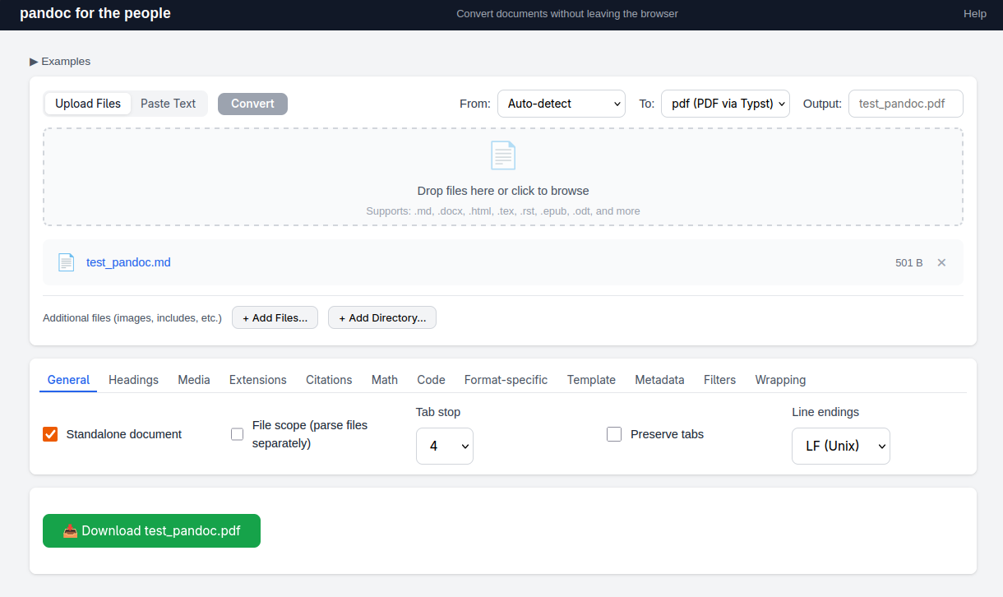
Task: Open the Code options tab
Action: point(431,380)
